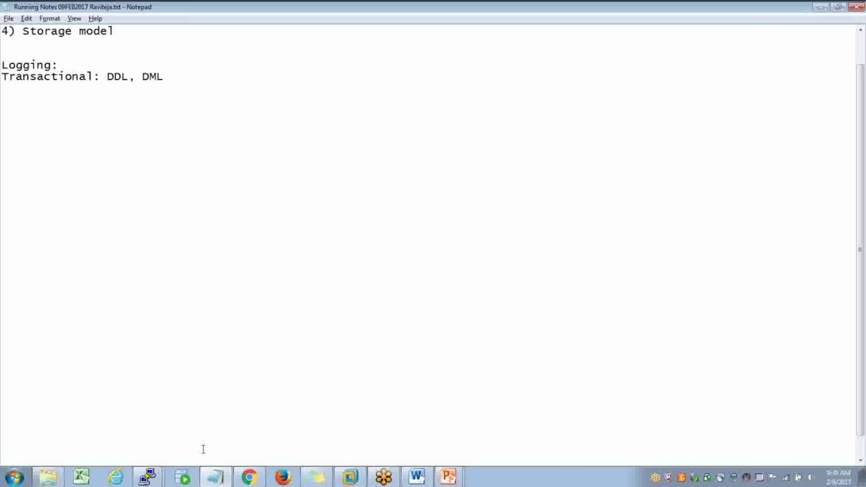Open the PuTTY taskbar icon

[x=148, y=477]
